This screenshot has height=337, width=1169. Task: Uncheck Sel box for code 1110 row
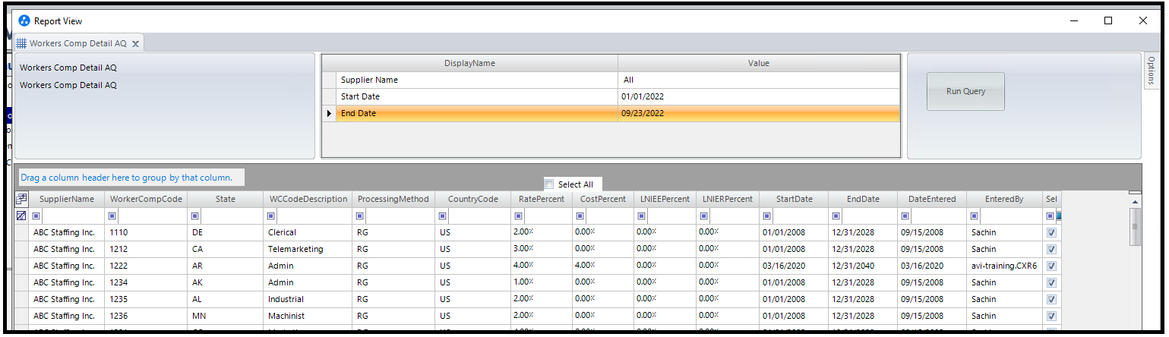tap(1051, 233)
